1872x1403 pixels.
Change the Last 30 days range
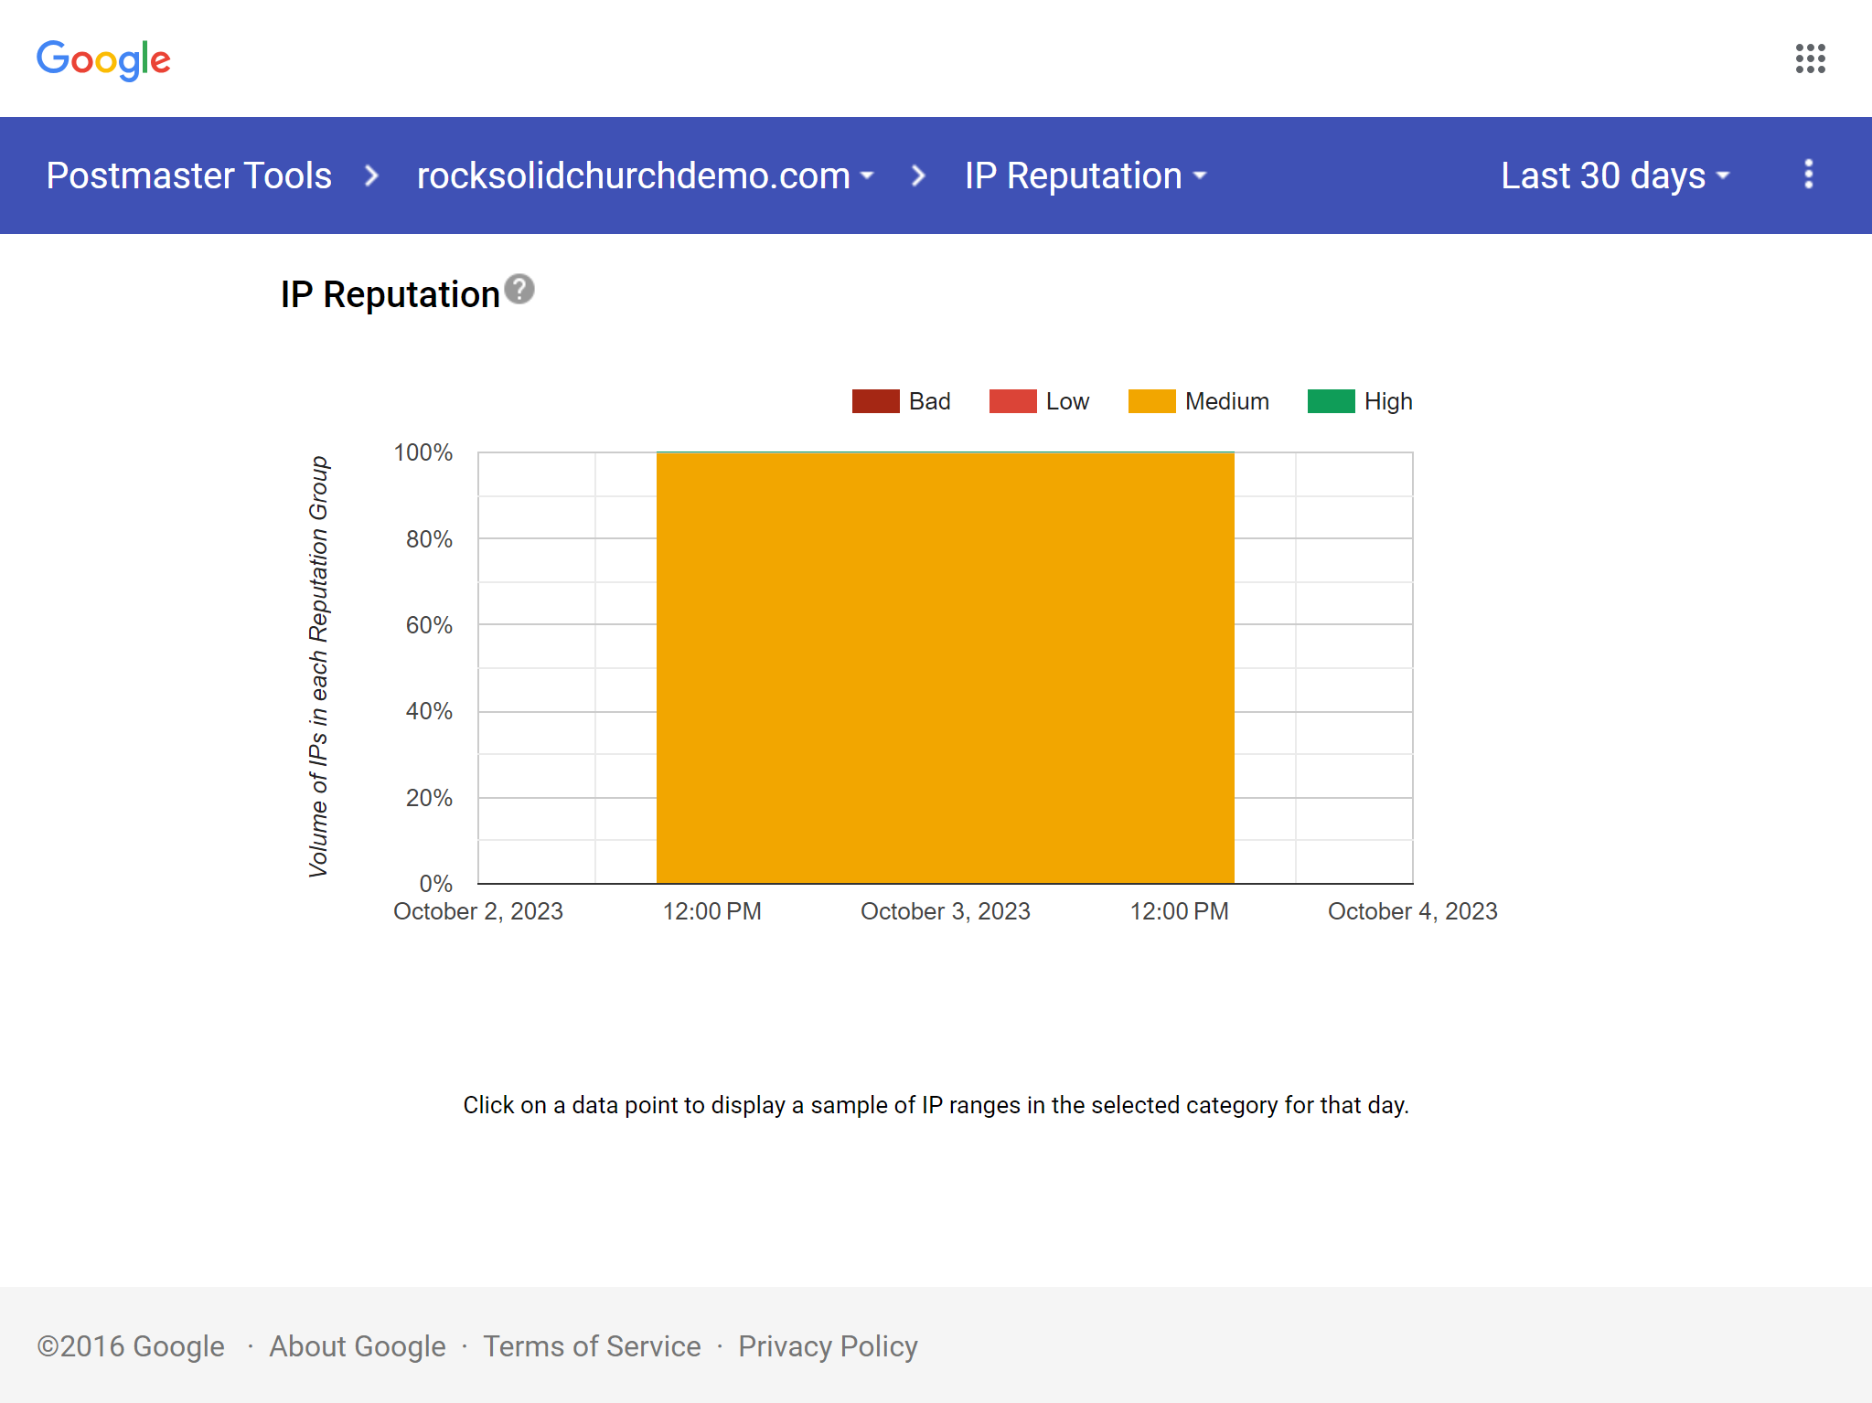(x=1615, y=175)
